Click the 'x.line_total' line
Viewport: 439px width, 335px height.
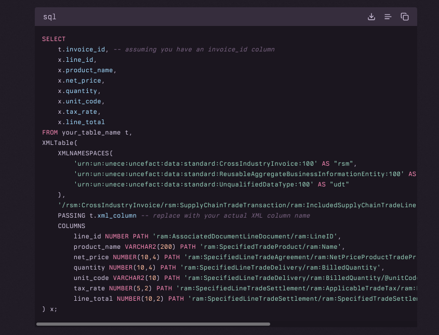click(81, 122)
